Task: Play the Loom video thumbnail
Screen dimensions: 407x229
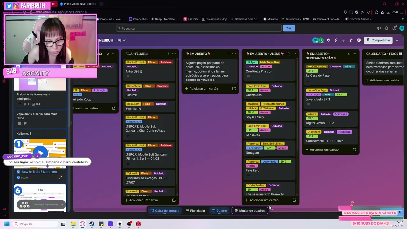Action: pyautogui.click(x=40, y=153)
